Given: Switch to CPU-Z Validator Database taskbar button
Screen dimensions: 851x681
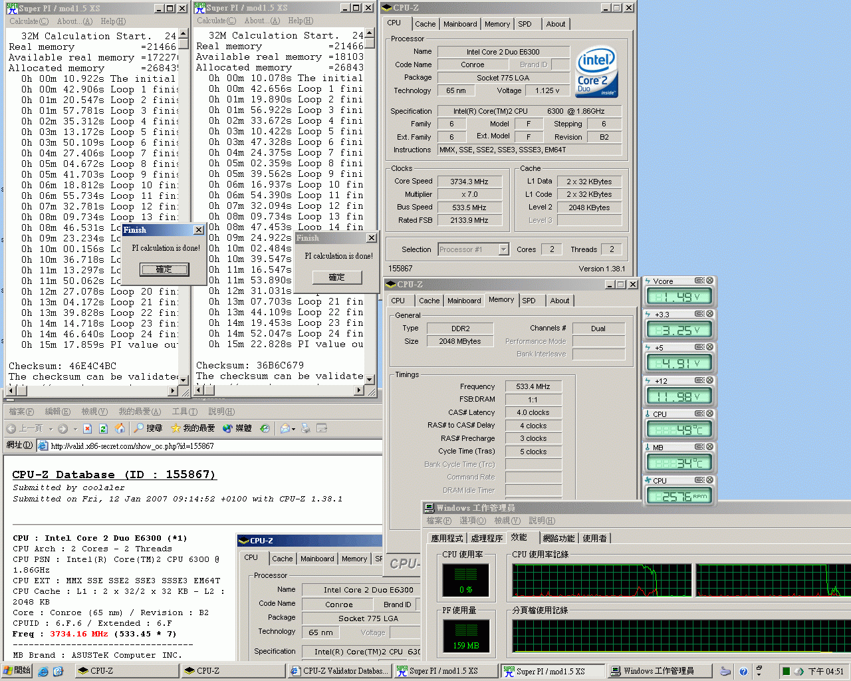Looking at the screenshot, I should (x=339, y=671).
